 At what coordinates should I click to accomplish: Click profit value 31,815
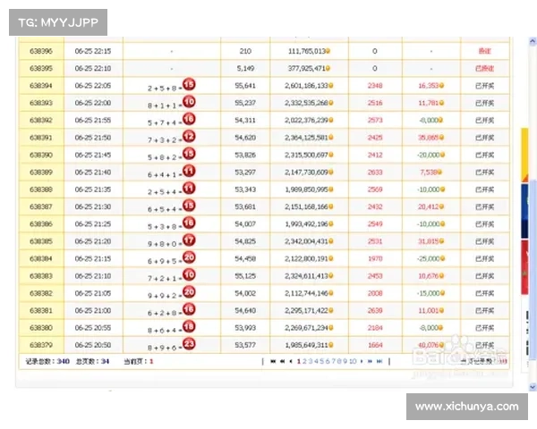pos(429,241)
